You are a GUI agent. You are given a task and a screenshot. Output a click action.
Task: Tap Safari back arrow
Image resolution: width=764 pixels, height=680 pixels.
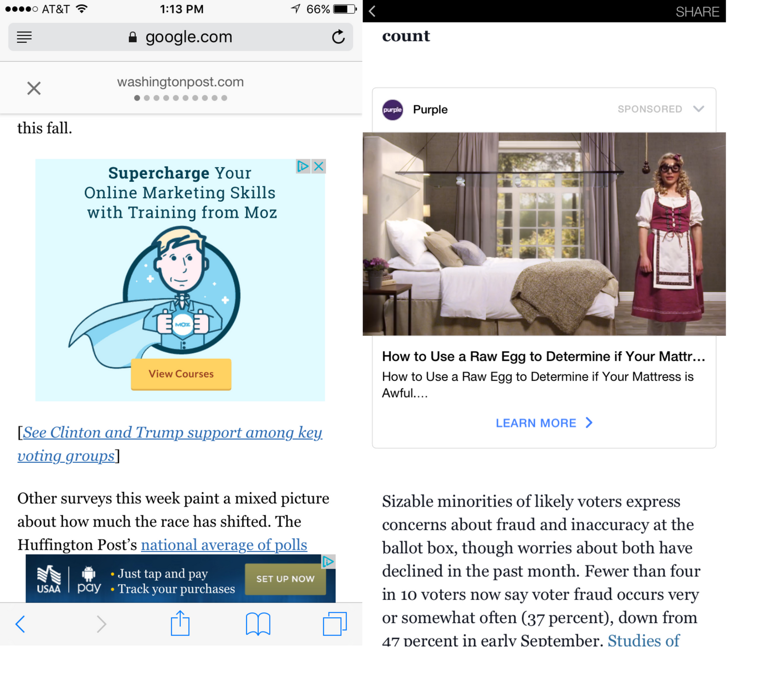pyautogui.click(x=20, y=623)
